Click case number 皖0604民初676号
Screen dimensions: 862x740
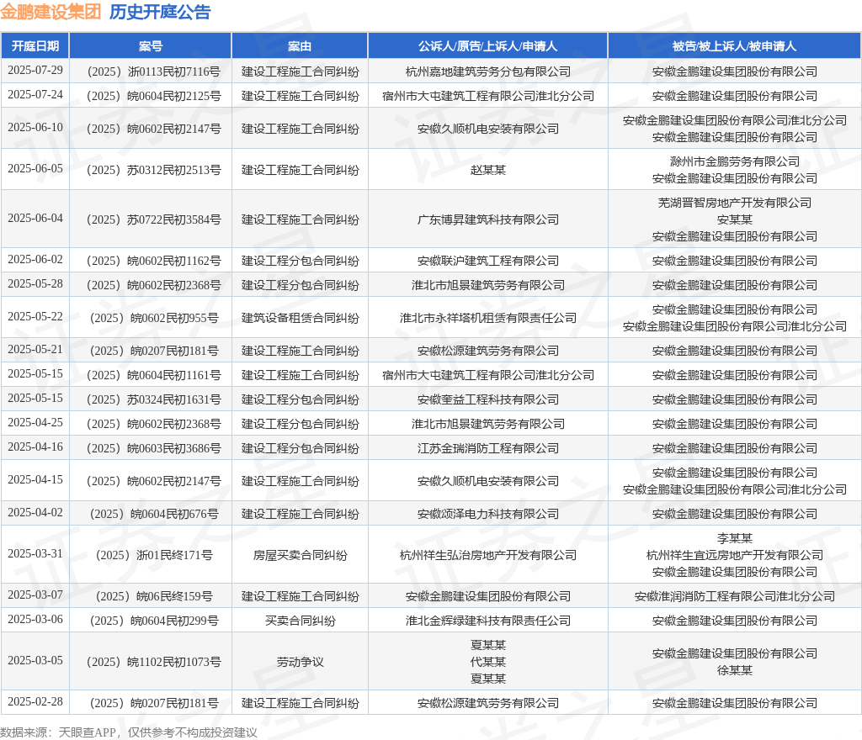[x=154, y=514]
